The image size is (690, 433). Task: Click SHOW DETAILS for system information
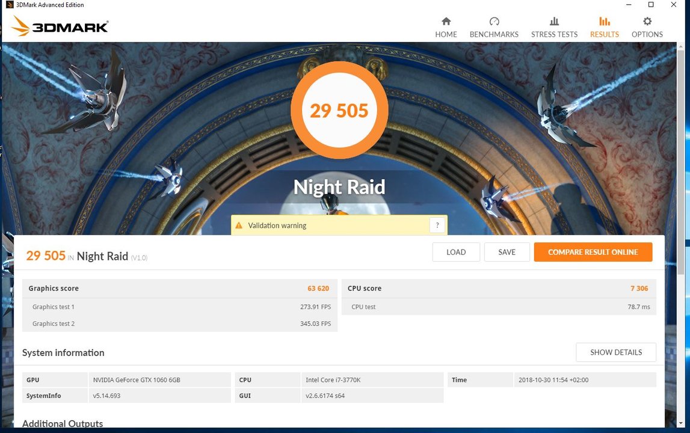pos(615,352)
